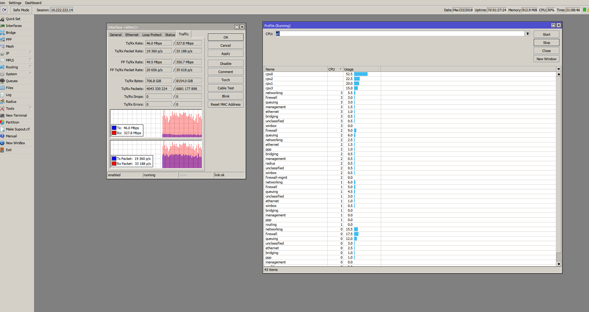Toggle Safe Mode in the toolbar
589x312 pixels.
21,10
